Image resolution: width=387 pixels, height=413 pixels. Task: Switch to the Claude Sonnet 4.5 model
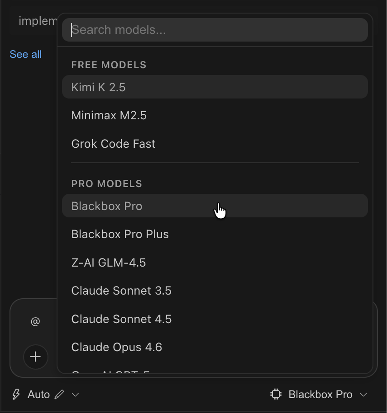pyautogui.click(x=121, y=319)
